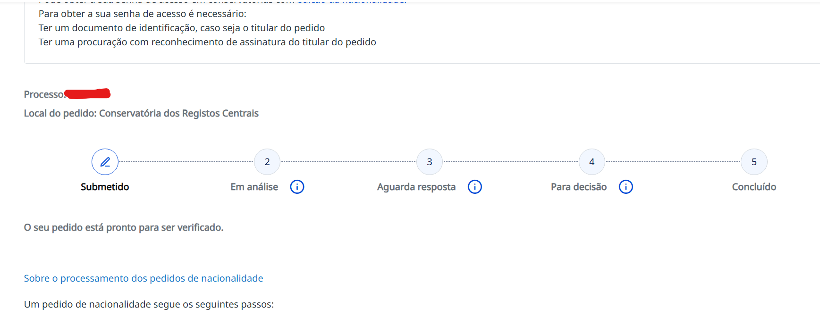
Task: Click the Aguarda resposta step label
Action: pyautogui.click(x=416, y=187)
